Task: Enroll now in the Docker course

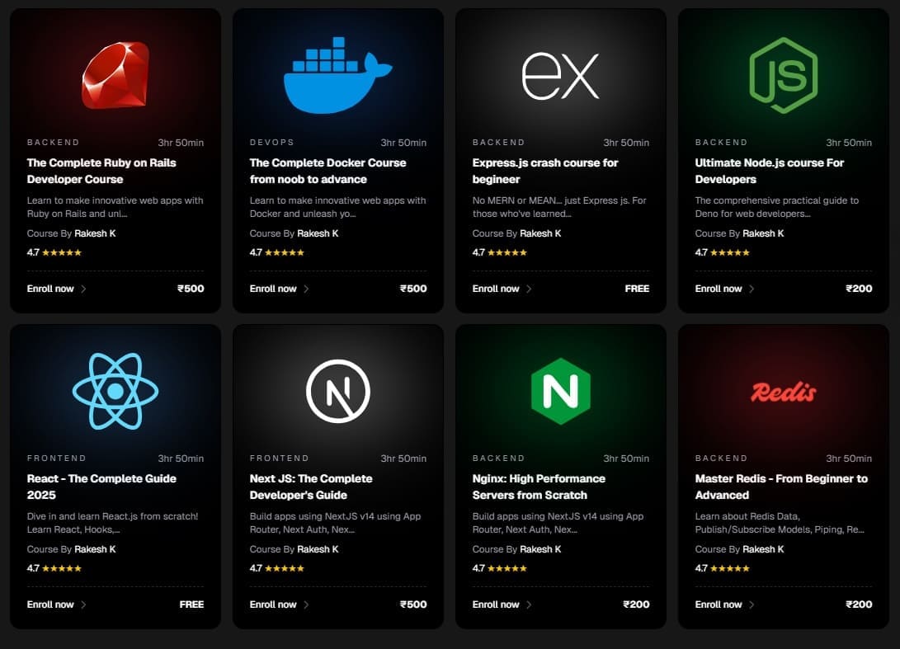Action: (x=273, y=289)
